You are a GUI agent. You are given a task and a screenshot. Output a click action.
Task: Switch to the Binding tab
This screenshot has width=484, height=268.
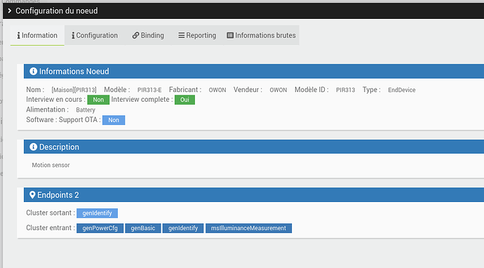point(148,35)
